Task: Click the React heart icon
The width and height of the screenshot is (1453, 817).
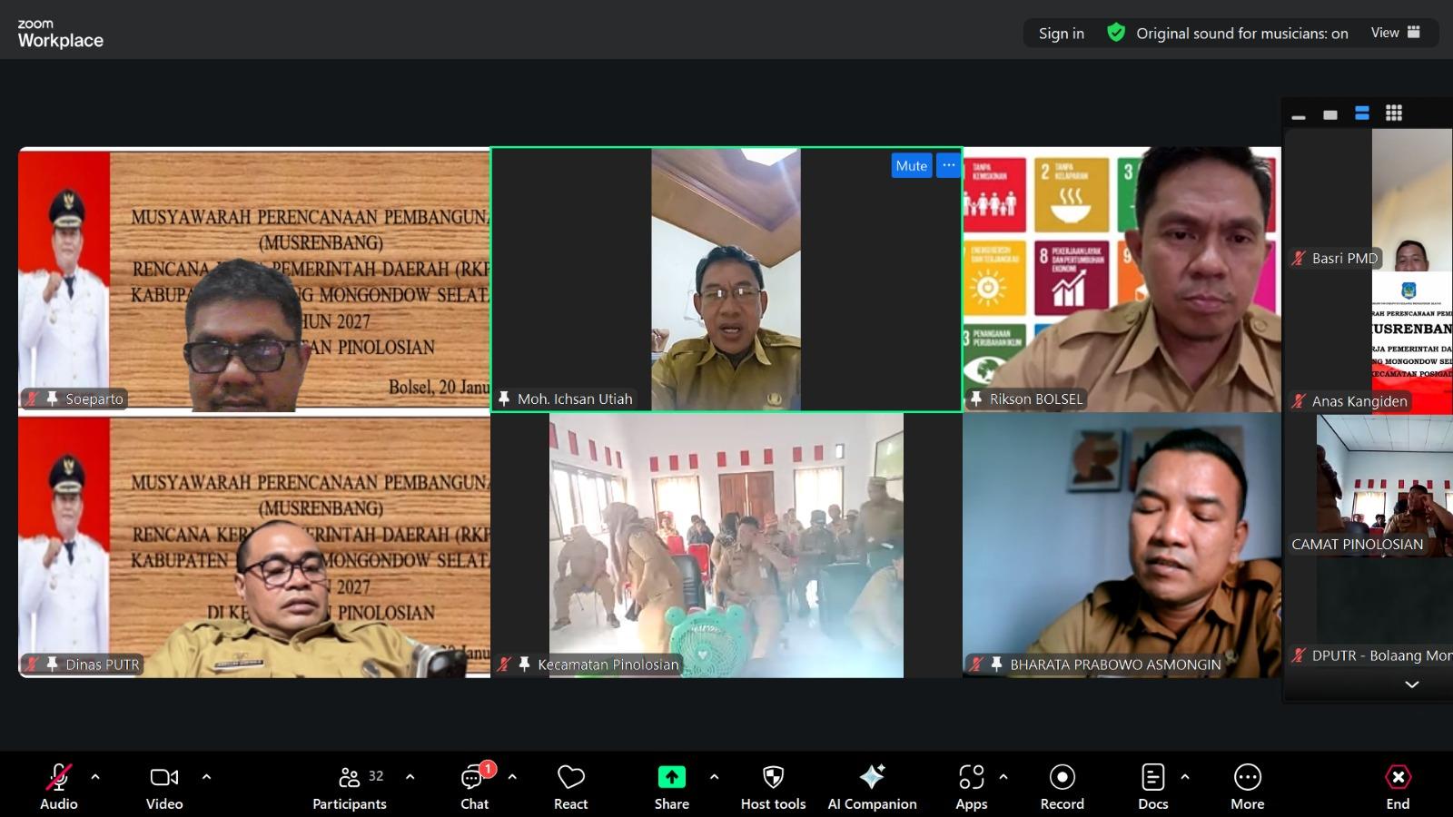Action: [570, 786]
